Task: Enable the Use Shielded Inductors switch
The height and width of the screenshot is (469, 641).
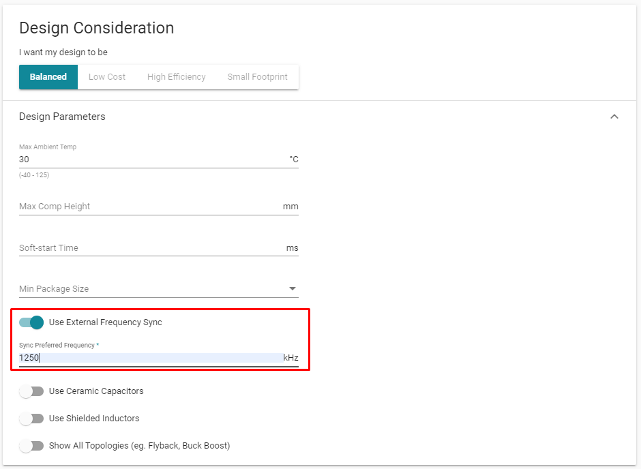Action: tap(31, 419)
